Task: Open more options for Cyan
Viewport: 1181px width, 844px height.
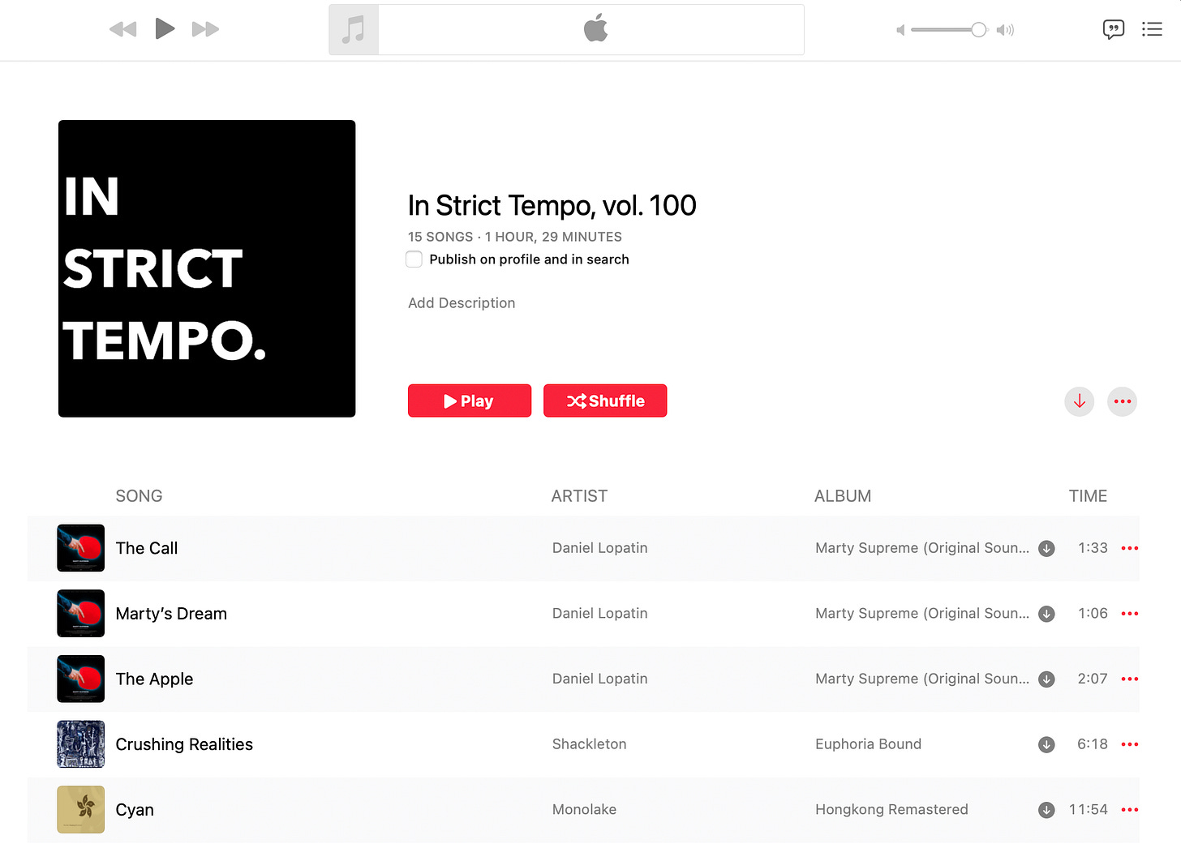Action: tap(1130, 810)
